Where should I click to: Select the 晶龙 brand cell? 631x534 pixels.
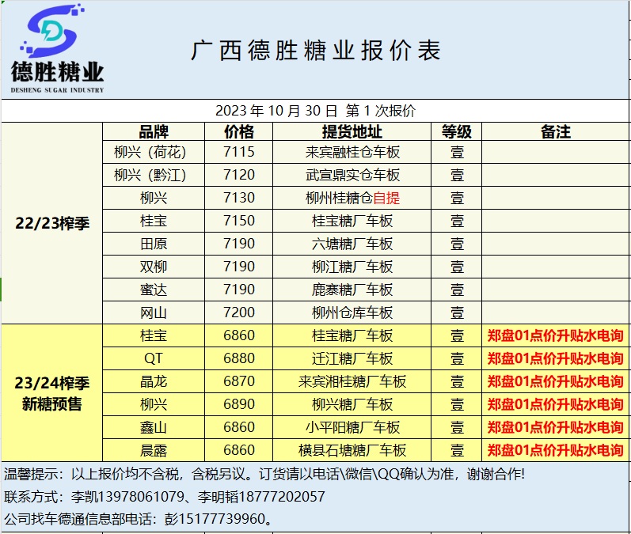(x=154, y=381)
